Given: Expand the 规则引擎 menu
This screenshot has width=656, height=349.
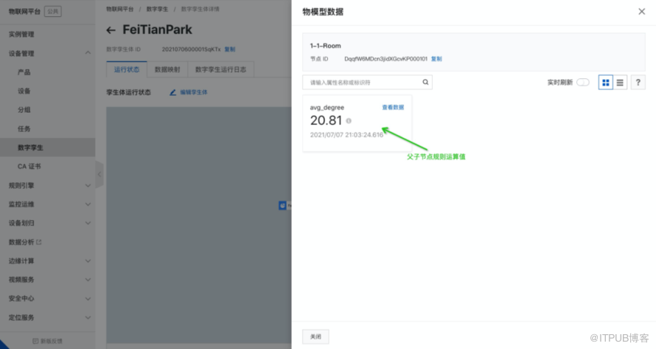Looking at the screenshot, I should 88,185.
